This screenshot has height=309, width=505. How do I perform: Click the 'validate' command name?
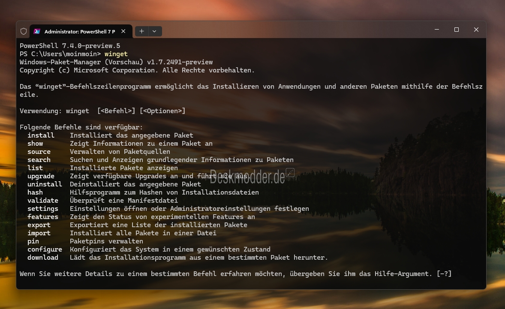click(43, 201)
